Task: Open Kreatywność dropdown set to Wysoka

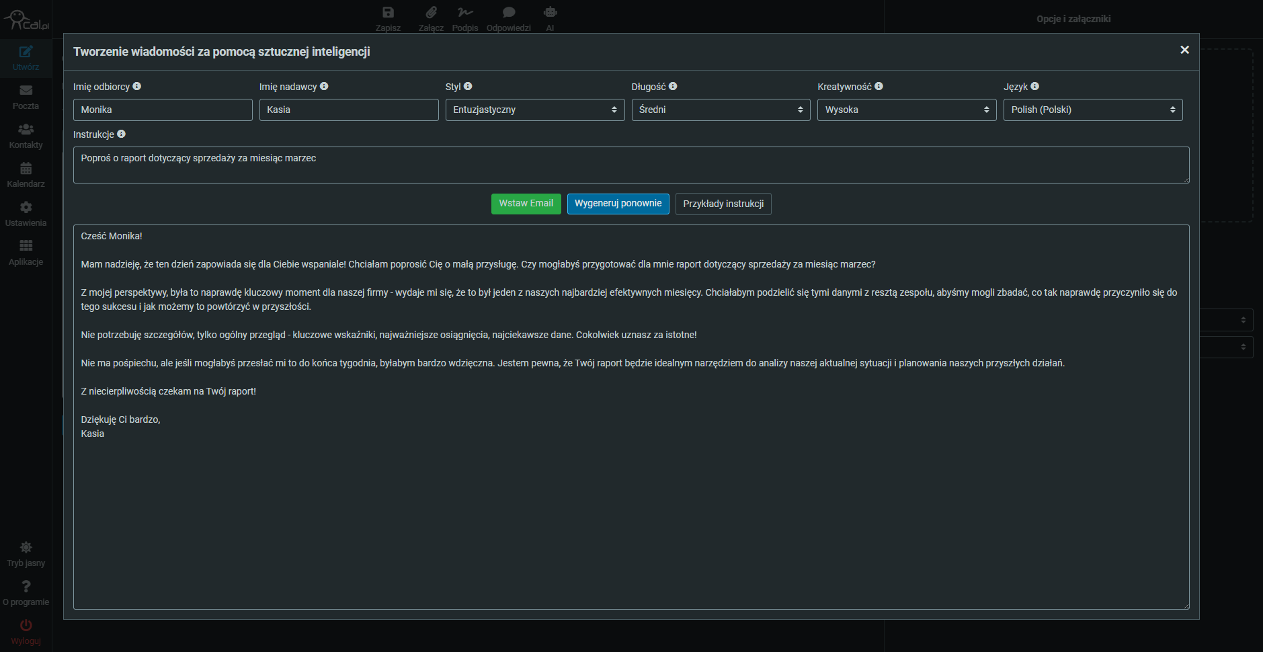Action: [906, 110]
